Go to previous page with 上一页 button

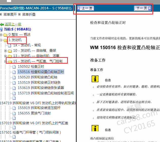point(86,8)
